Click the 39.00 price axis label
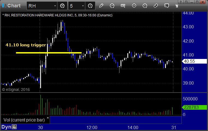This screenshot has width=208, height=131. point(188,83)
